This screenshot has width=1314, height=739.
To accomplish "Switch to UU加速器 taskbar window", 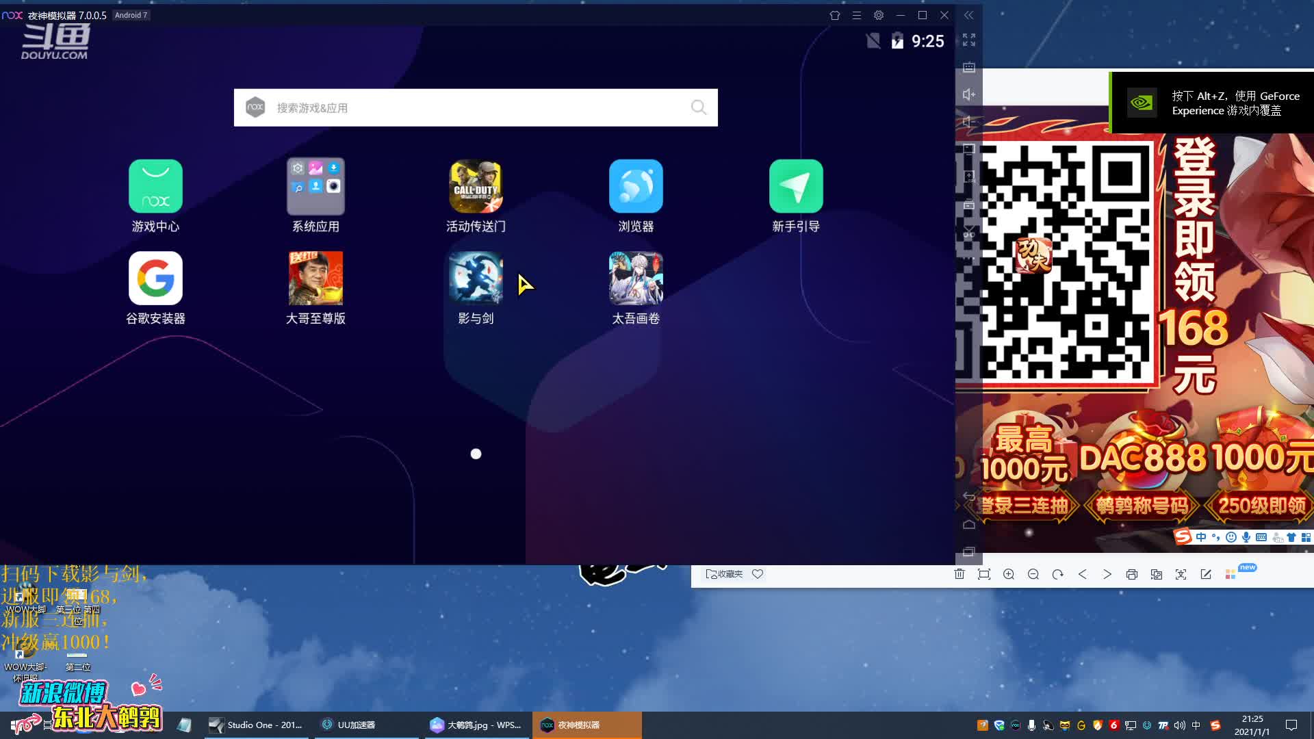I will point(367,725).
